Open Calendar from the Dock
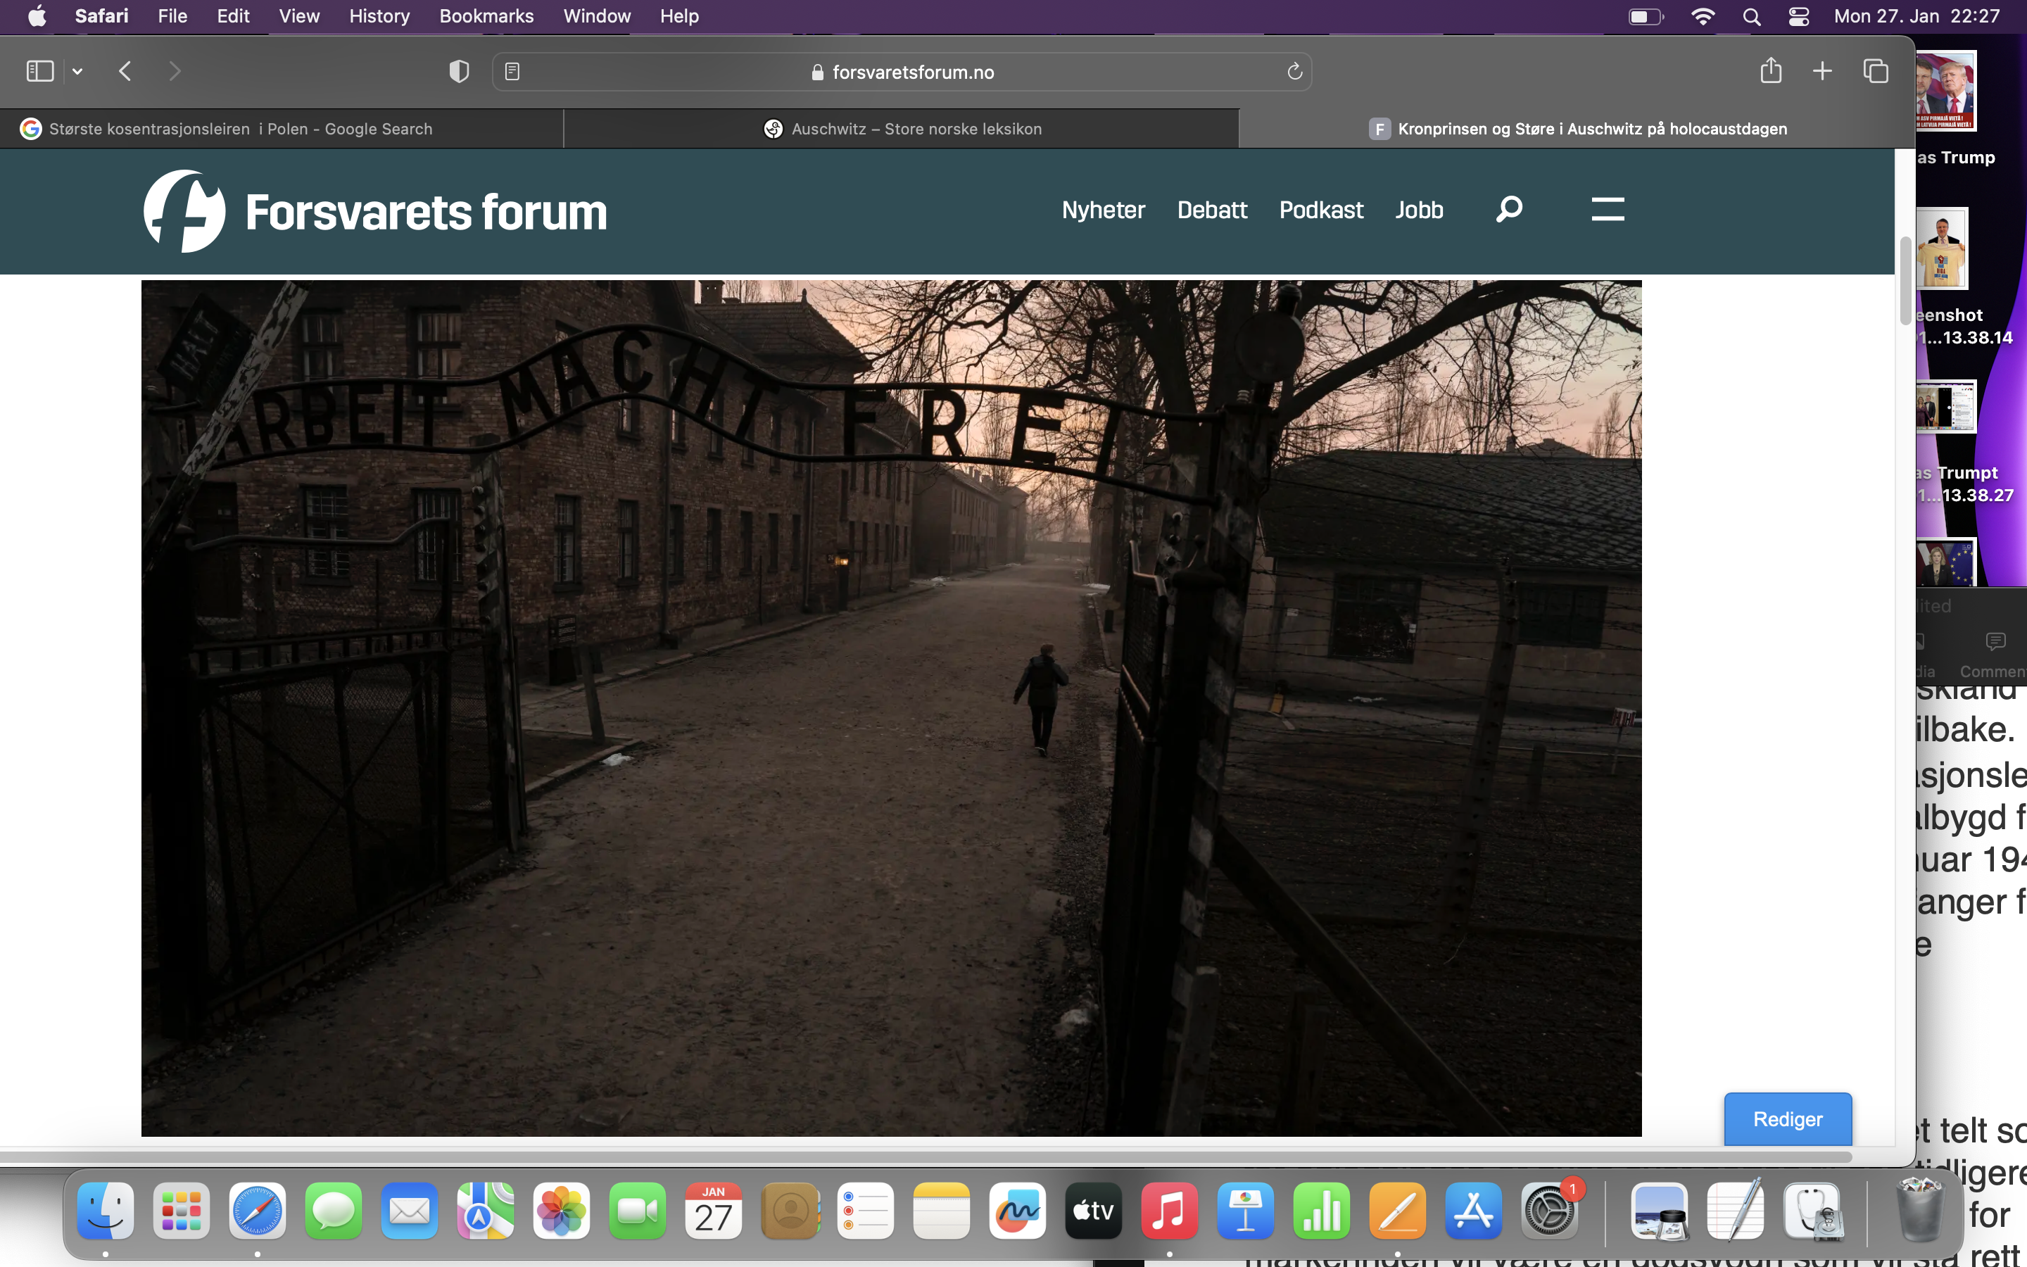This screenshot has width=2027, height=1267. (x=714, y=1211)
